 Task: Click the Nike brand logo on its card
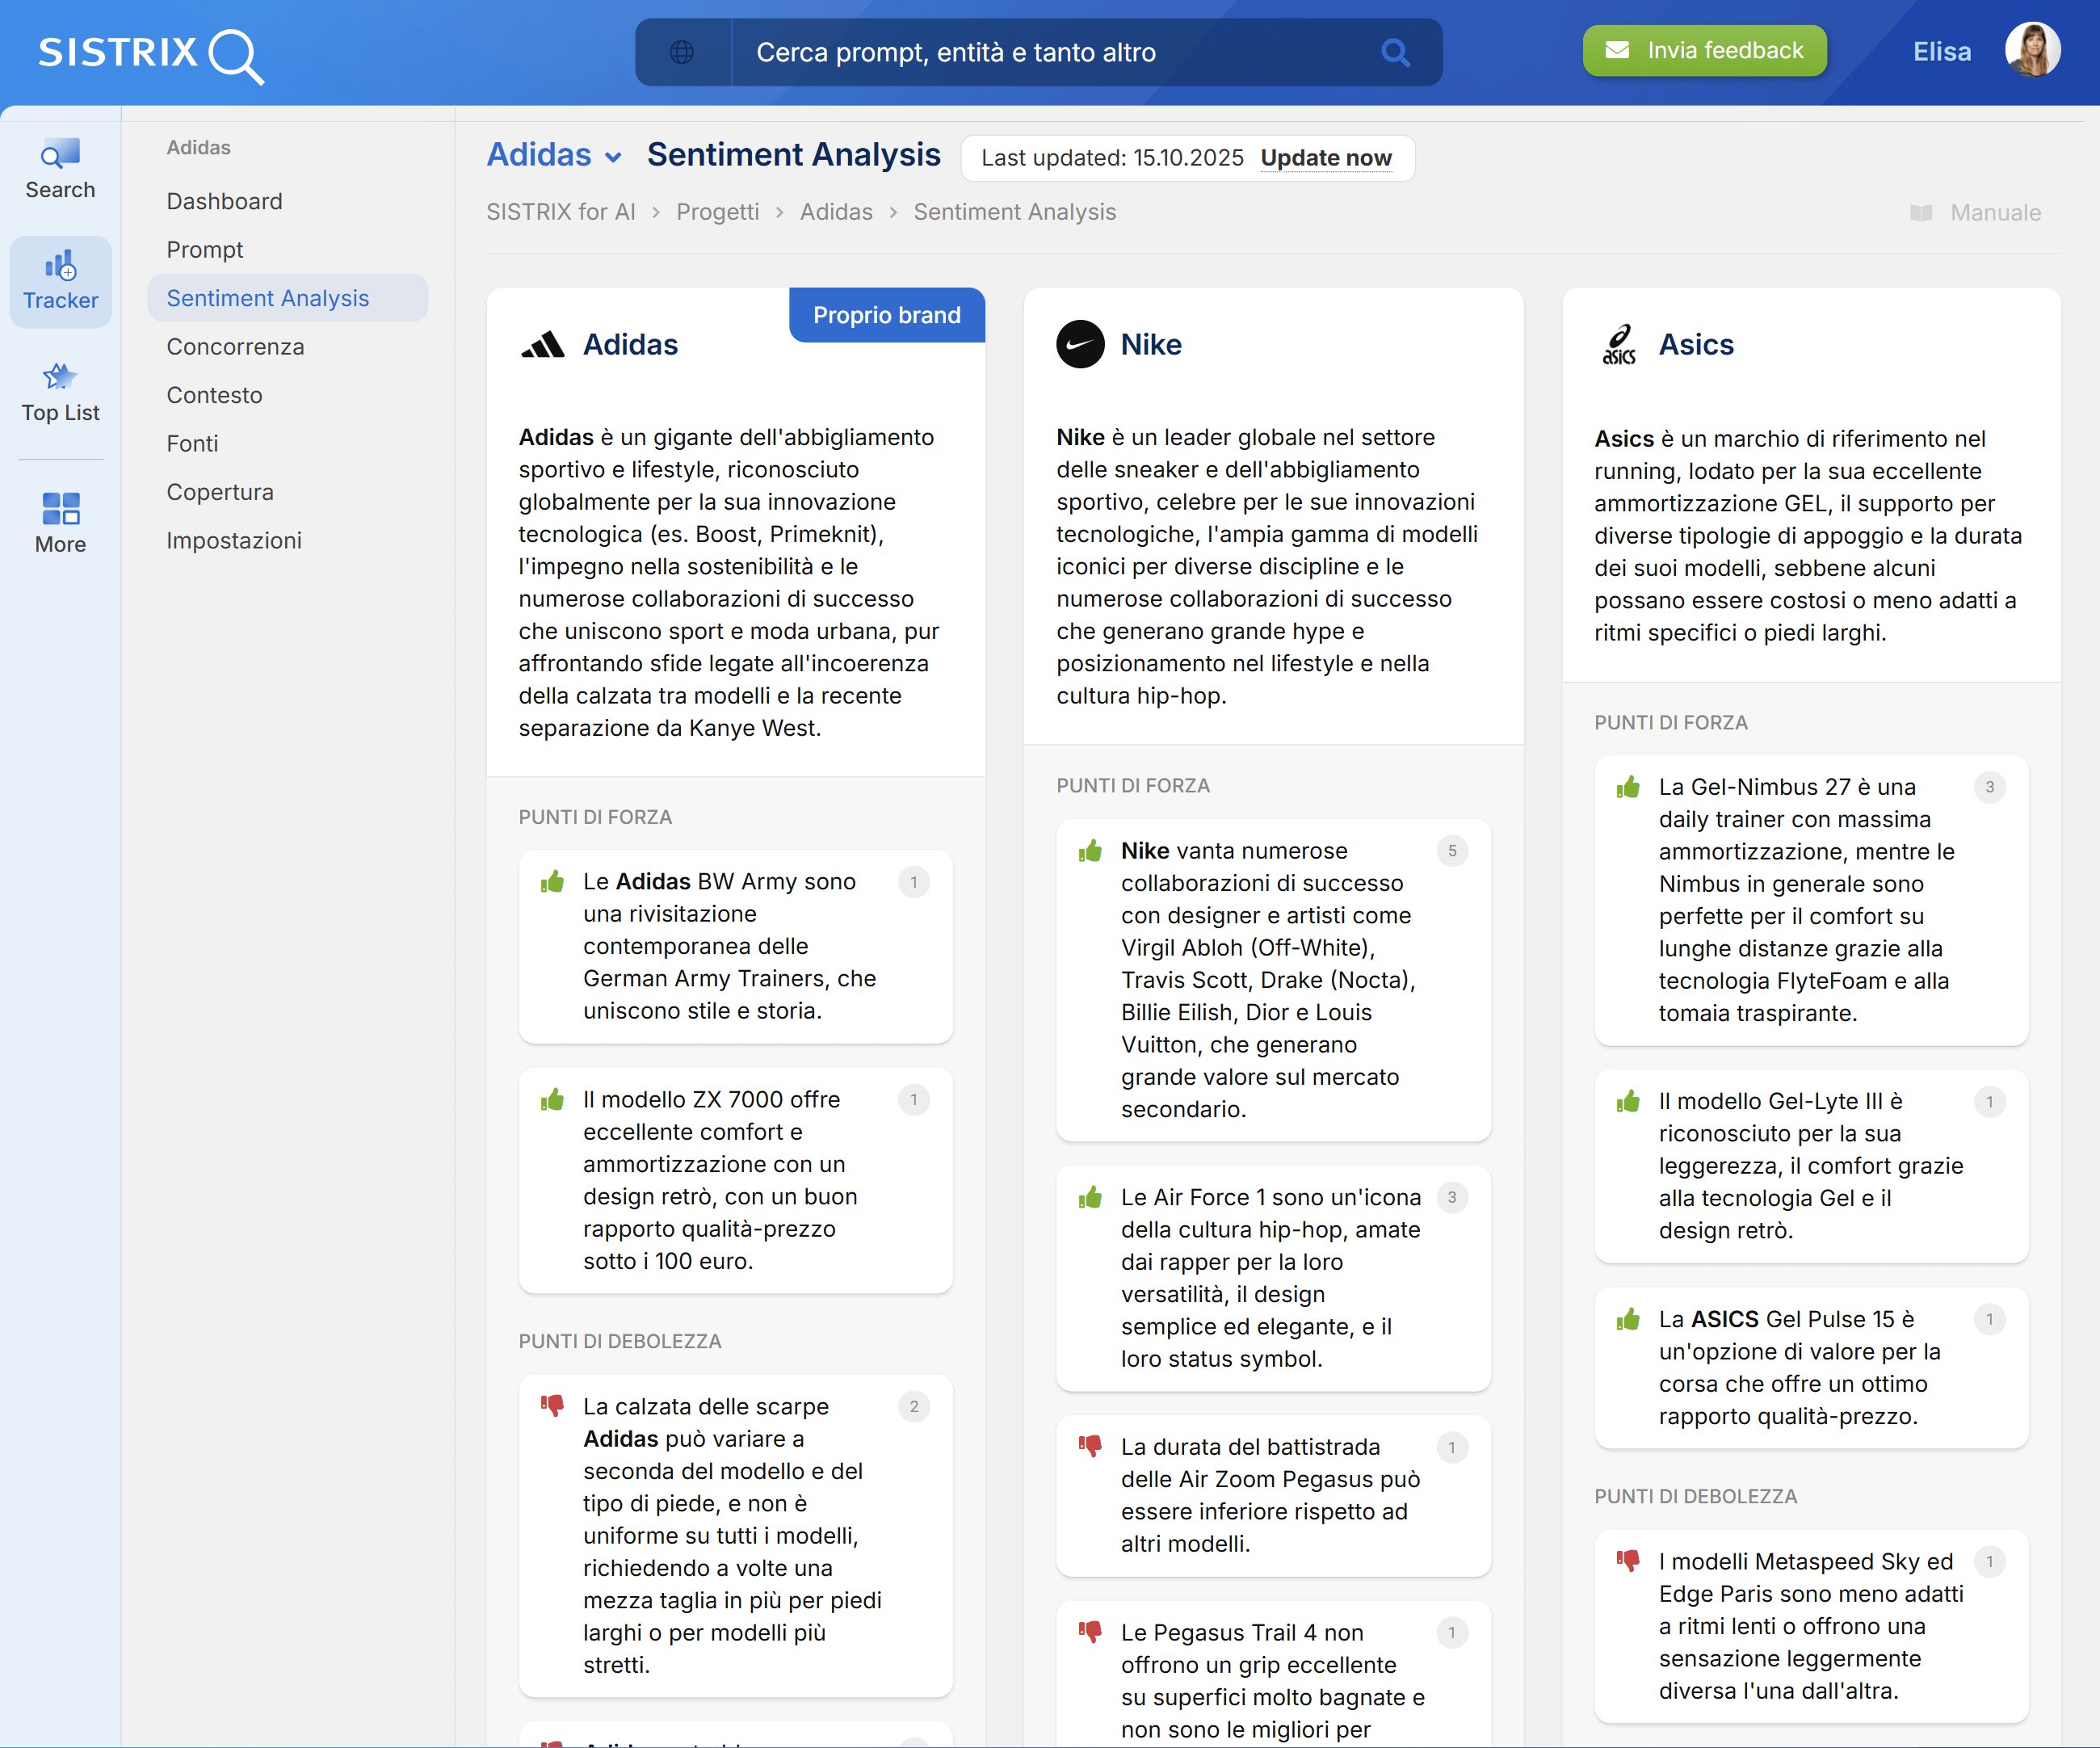click(x=1080, y=343)
